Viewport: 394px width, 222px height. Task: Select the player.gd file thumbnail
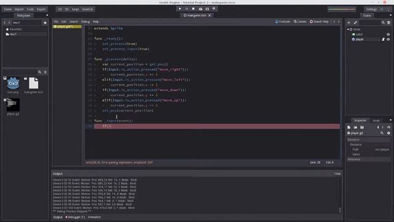click(13, 105)
